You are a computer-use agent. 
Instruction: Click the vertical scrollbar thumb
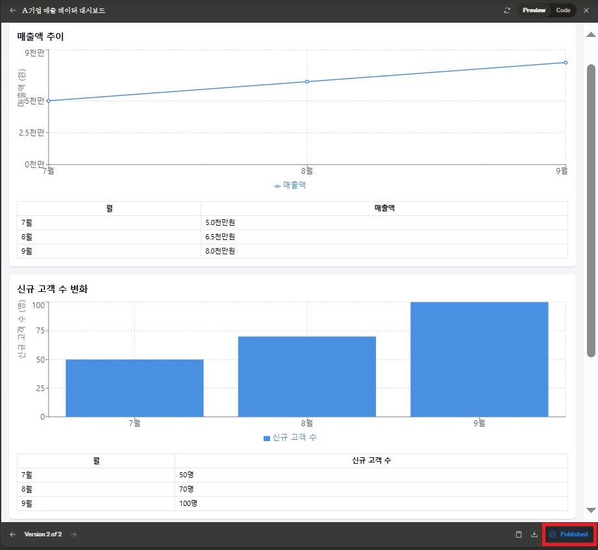coord(591,211)
